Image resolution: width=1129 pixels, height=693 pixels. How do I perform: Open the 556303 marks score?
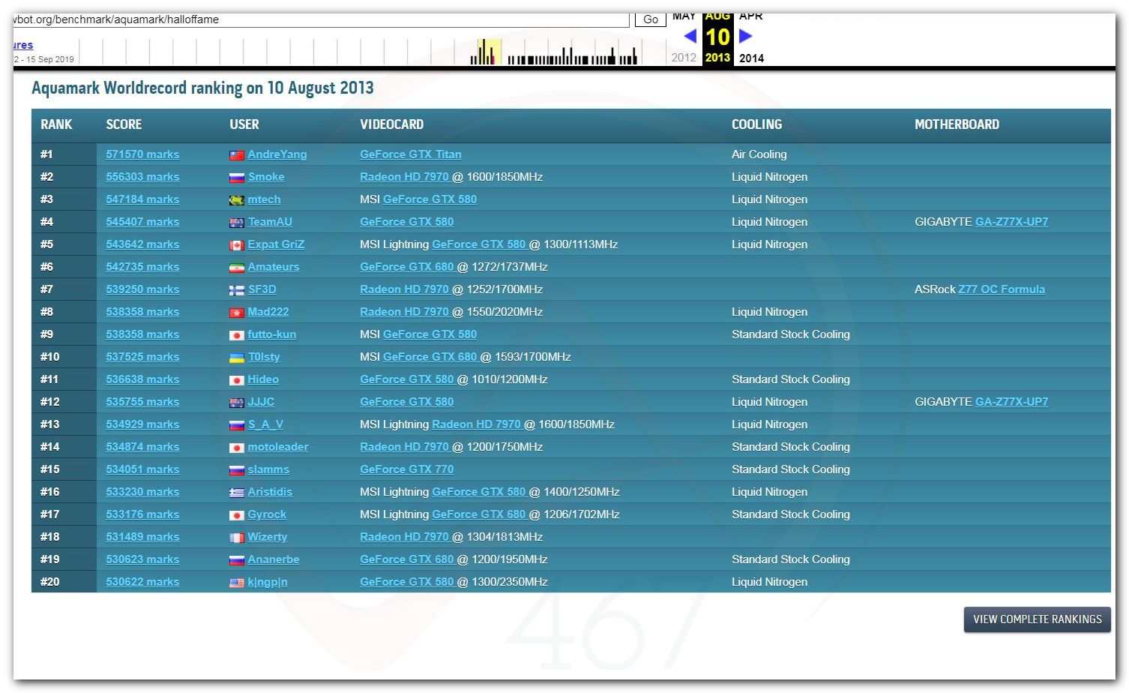[x=142, y=177]
